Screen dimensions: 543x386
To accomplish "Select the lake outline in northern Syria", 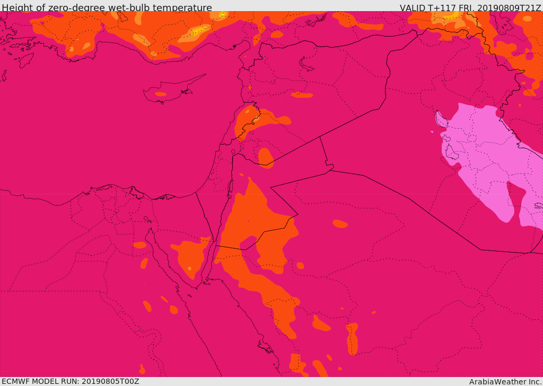I will (x=306, y=64).
